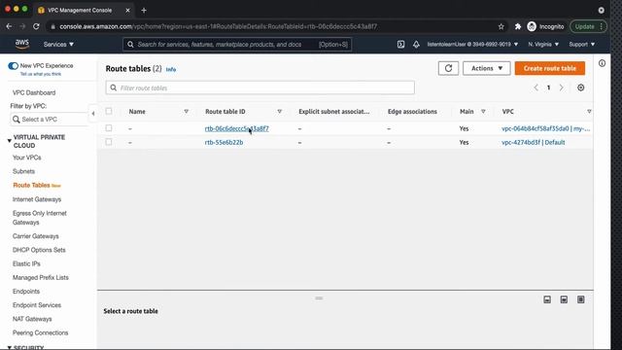Bookmark this page with star icon
The width and height of the screenshot is (622, 350).
coord(501,26)
